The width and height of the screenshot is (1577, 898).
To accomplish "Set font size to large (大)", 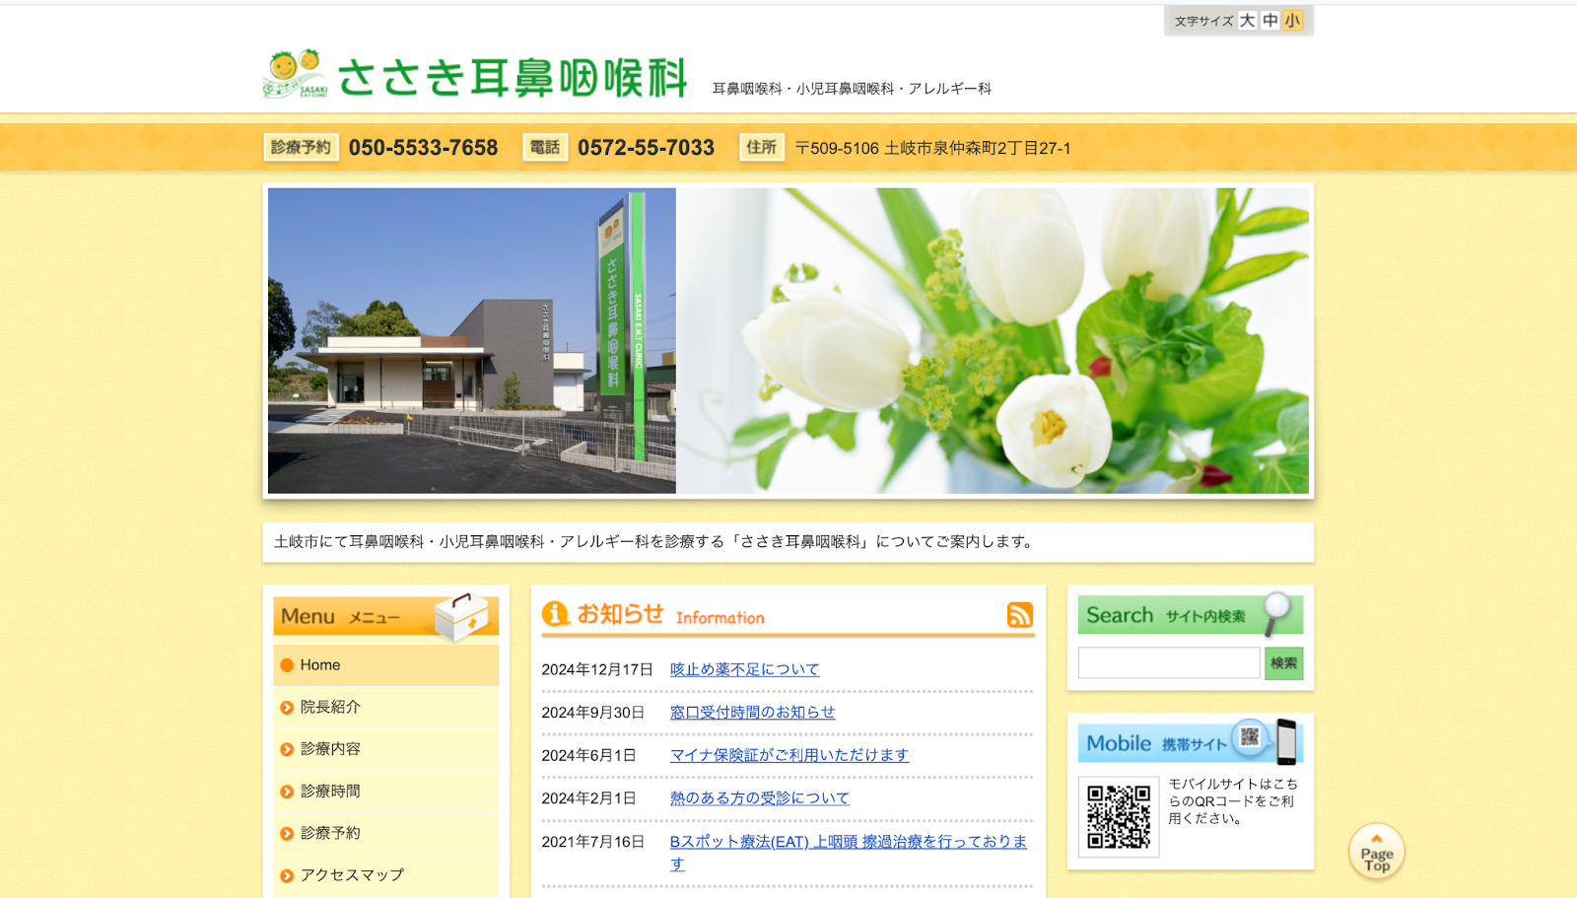I will click(1247, 21).
